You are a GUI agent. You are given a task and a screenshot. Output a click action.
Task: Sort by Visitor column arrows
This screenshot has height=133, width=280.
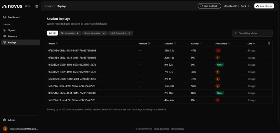[57, 43]
